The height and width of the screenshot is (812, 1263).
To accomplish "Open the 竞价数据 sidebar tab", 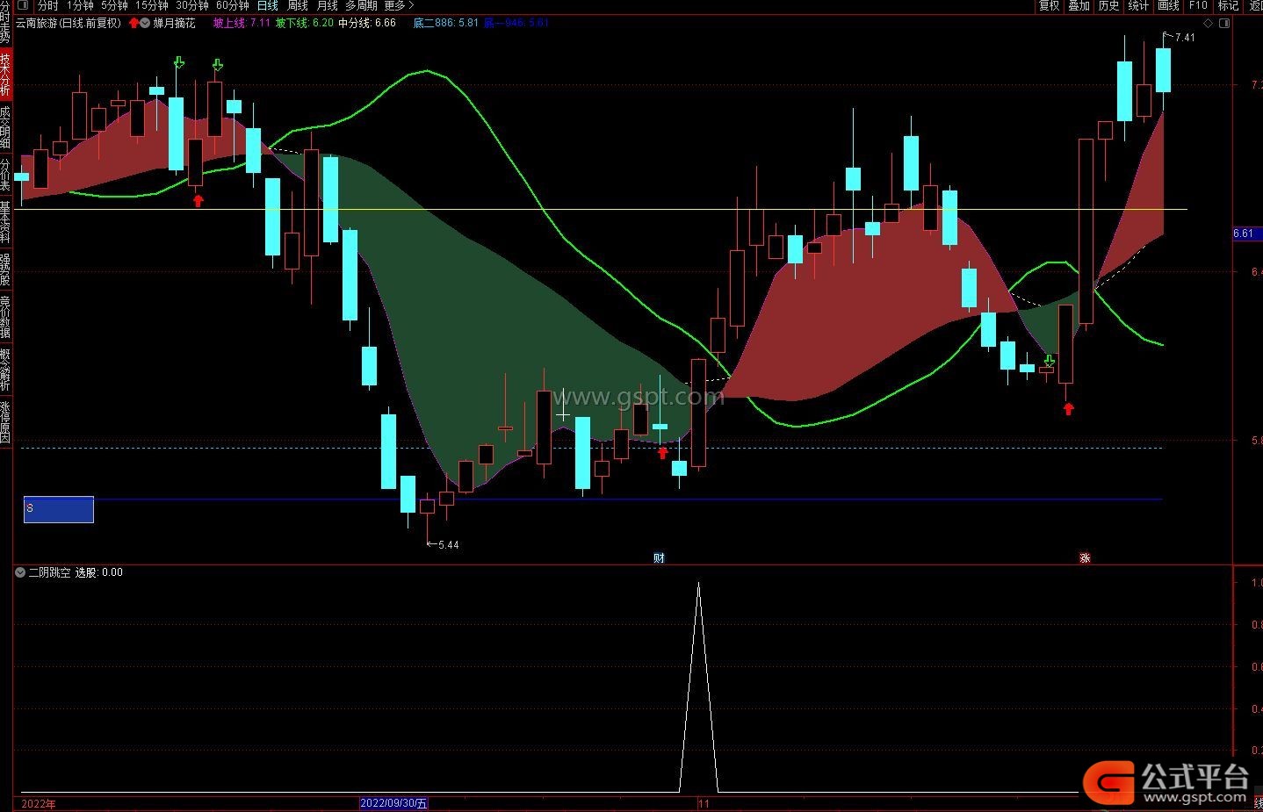I will pyautogui.click(x=5, y=317).
